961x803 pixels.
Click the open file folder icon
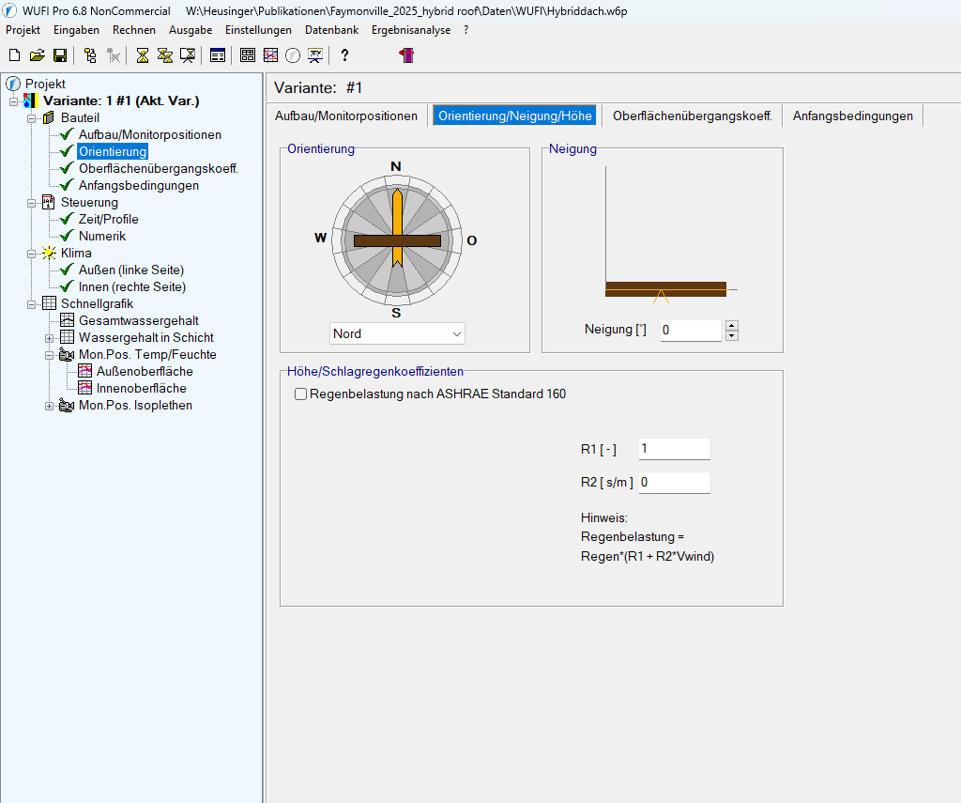(x=37, y=55)
